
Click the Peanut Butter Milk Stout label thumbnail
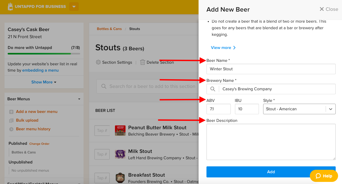coord(120,131)
